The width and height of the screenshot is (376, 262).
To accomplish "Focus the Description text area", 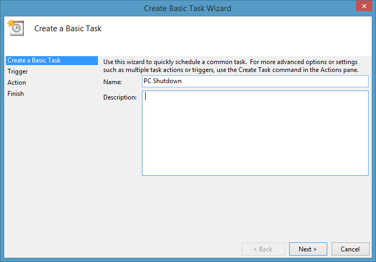I will [255, 133].
